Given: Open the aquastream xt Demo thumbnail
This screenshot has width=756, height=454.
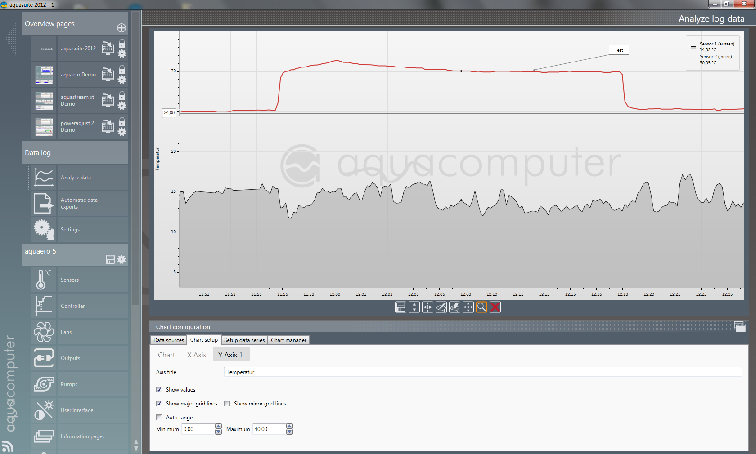Looking at the screenshot, I should coord(44,100).
